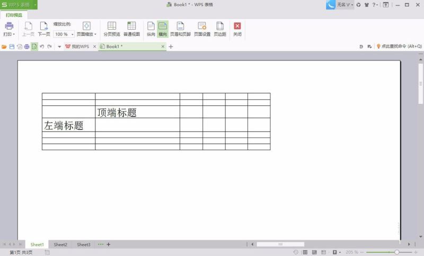This screenshot has width=424, height=256.
Task: Click 点此查找命令 search command box
Action: pos(401,47)
